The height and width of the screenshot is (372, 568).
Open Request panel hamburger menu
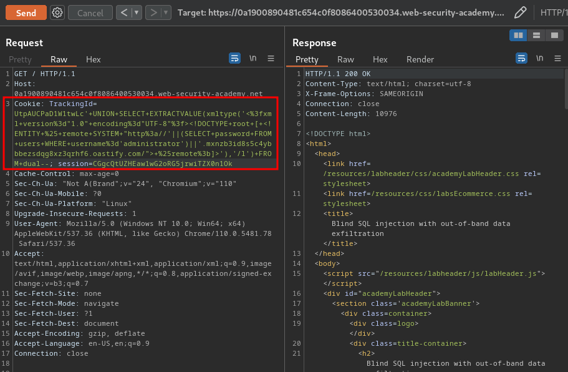pos(271,58)
